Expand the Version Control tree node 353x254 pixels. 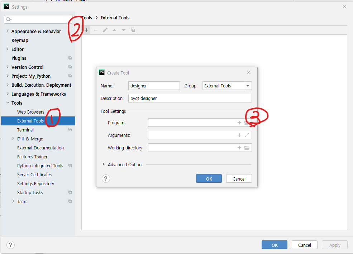(x=8, y=67)
